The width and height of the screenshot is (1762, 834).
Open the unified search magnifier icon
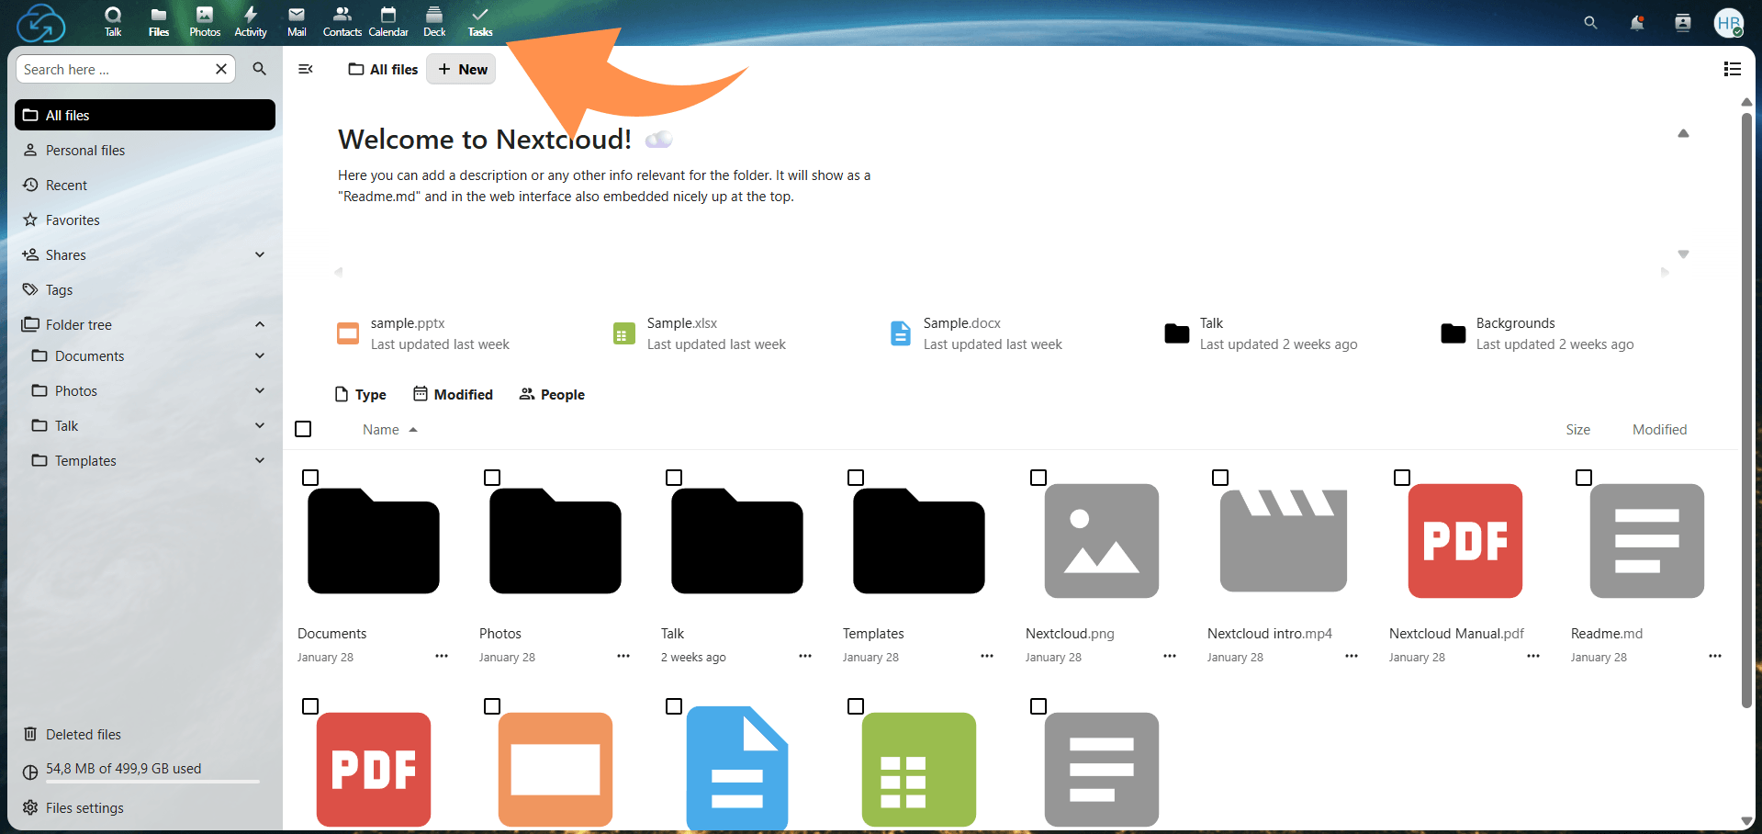pos(1589,23)
